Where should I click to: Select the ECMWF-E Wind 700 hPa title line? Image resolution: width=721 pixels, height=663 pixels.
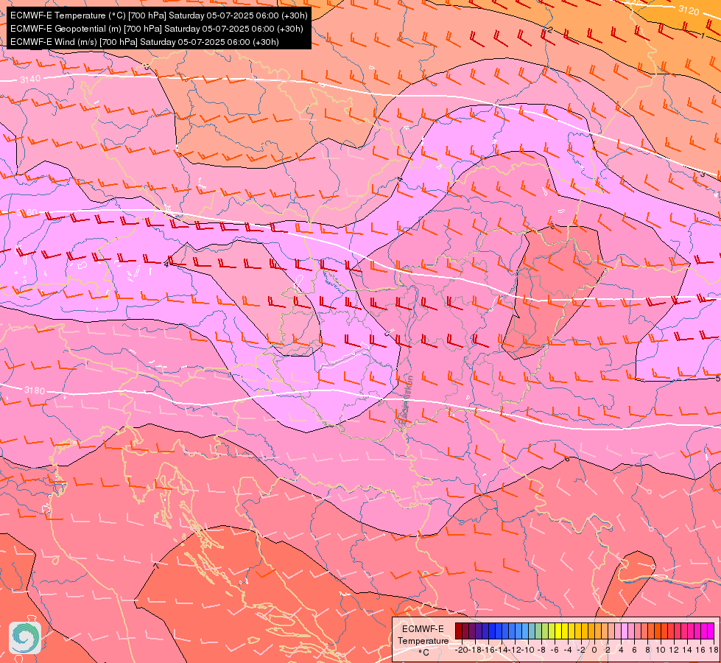[x=144, y=42]
